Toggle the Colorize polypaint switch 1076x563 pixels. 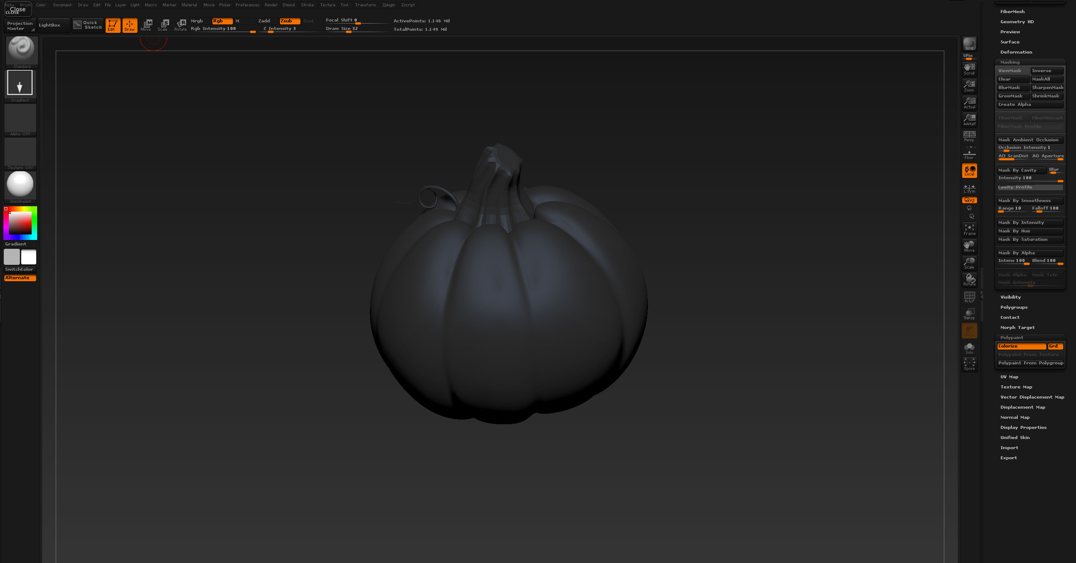[x=1021, y=346]
